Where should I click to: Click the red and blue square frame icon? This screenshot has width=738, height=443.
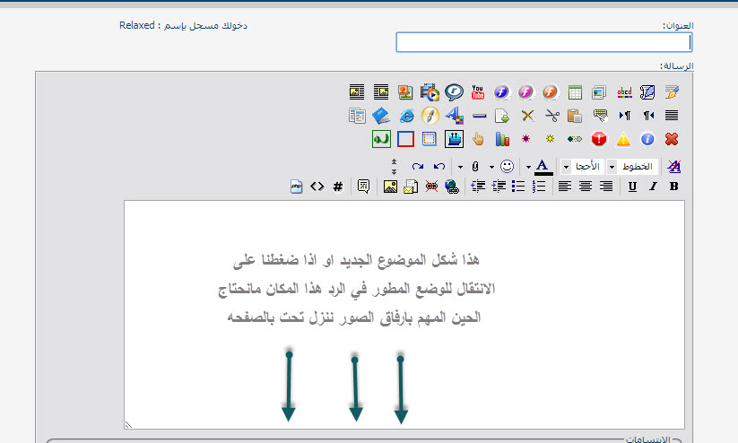click(x=405, y=139)
